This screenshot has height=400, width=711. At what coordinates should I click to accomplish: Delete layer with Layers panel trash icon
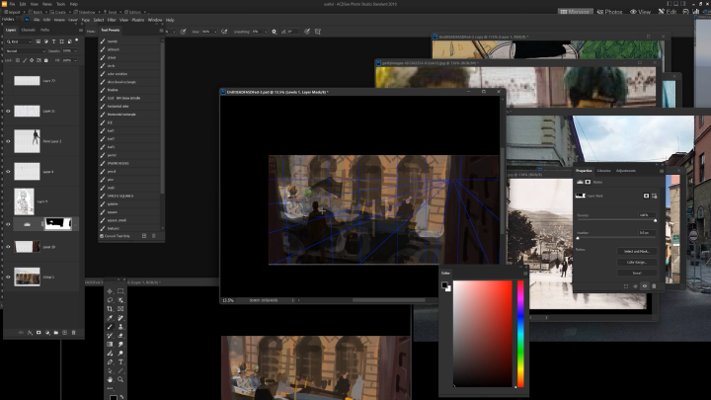[x=73, y=333]
